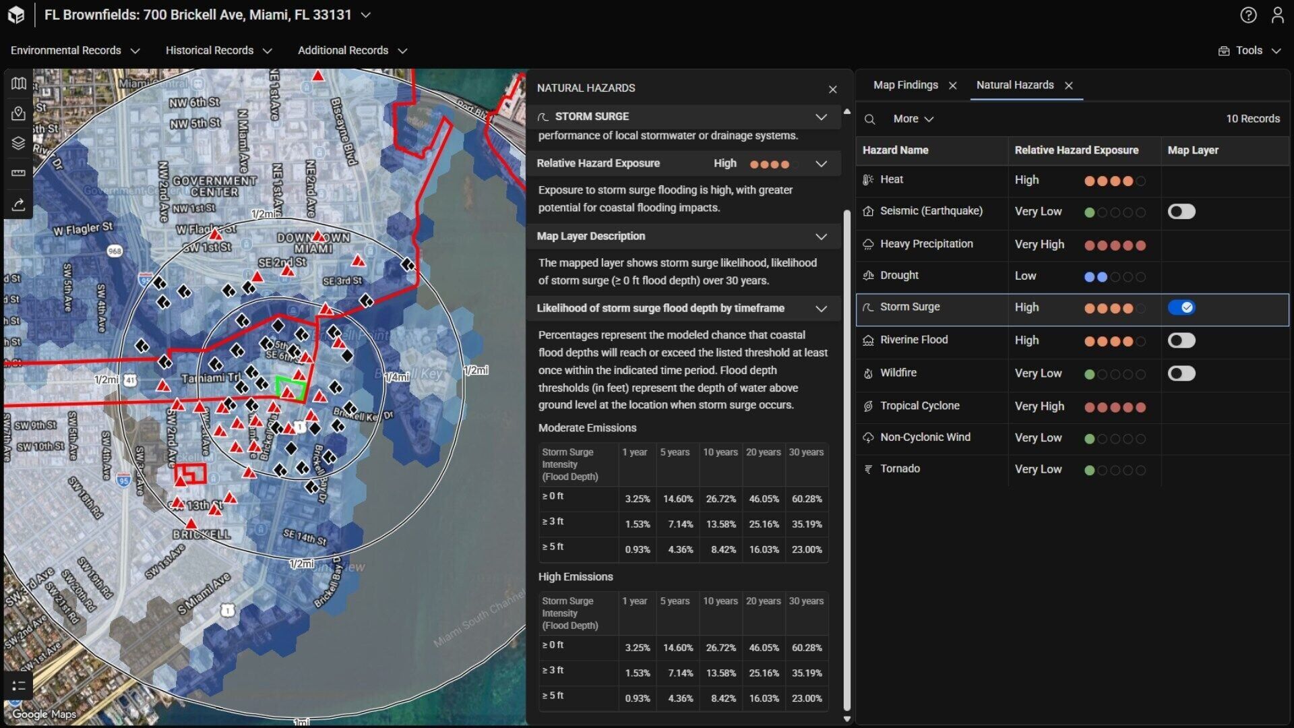Click the map view icon in sidebar
1294x728 pixels.
click(18, 83)
